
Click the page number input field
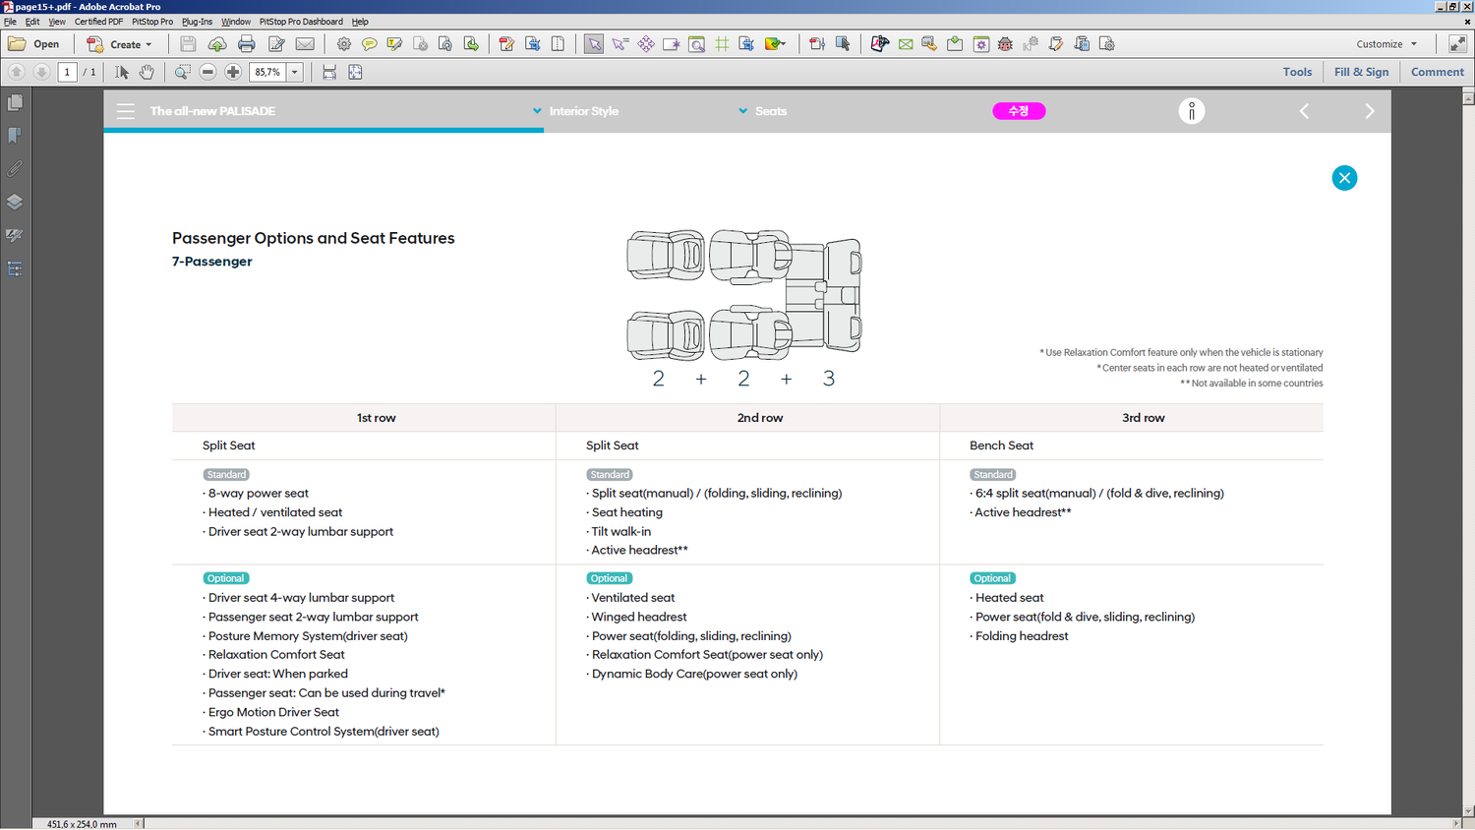(x=67, y=72)
